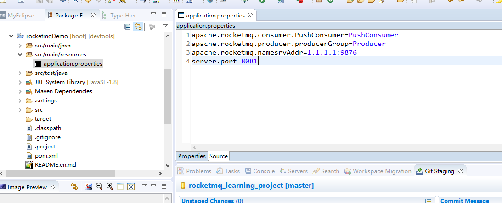Expand the src/main/java folder

(x=20, y=45)
